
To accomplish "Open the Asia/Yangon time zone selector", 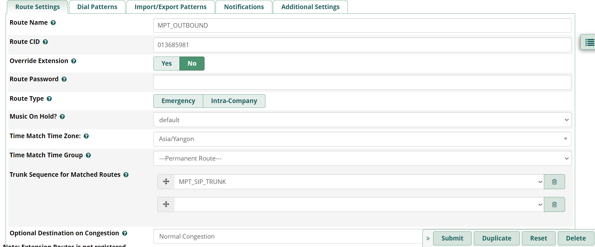I will tap(362, 139).
